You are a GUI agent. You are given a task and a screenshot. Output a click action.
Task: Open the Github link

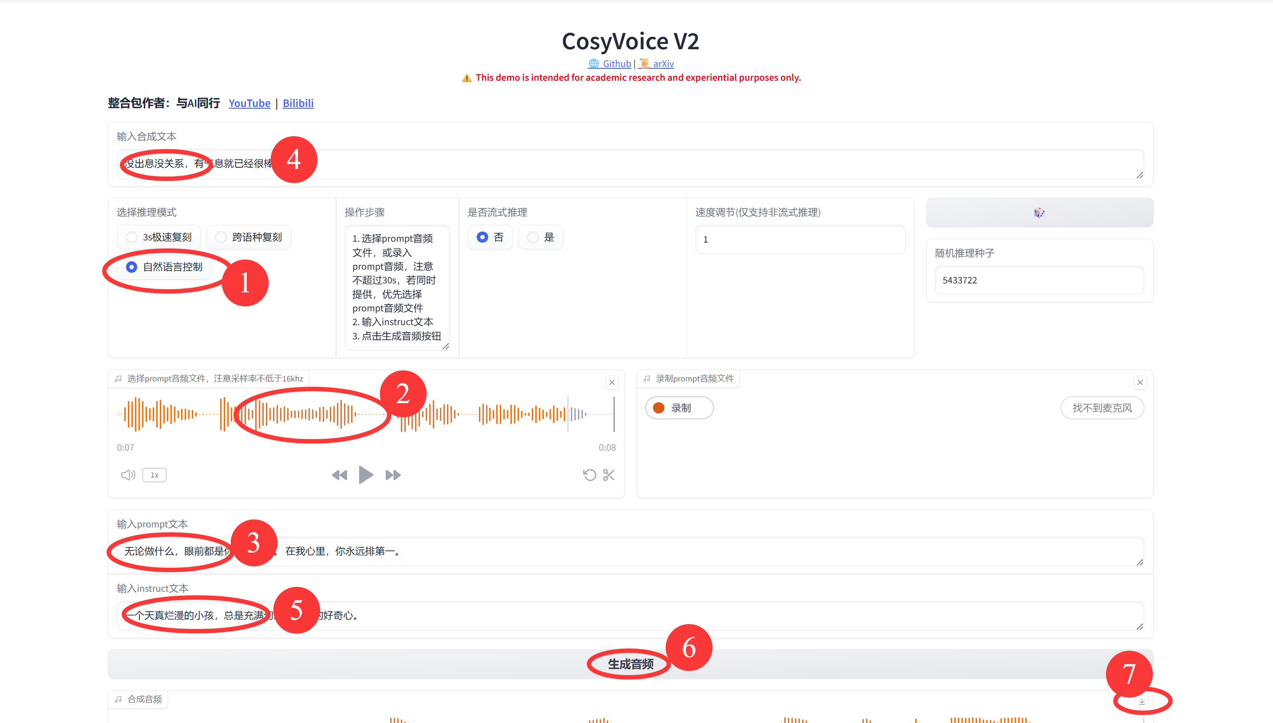pyautogui.click(x=610, y=63)
